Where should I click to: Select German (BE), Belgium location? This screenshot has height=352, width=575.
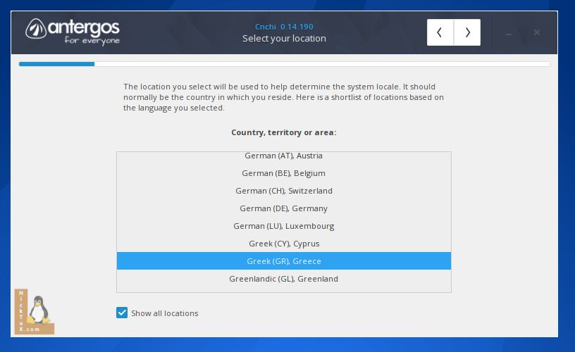click(283, 173)
